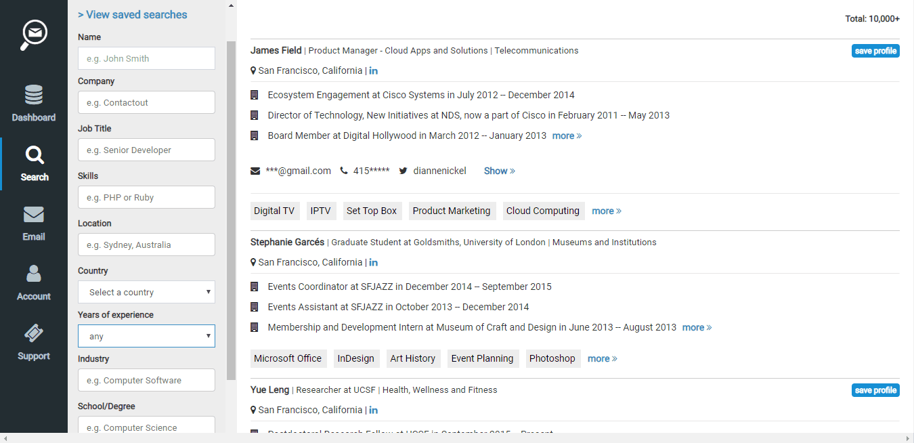This screenshot has height=443, width=914.
Task: Click the name Yue Leng
Action: tap(269, 389)
